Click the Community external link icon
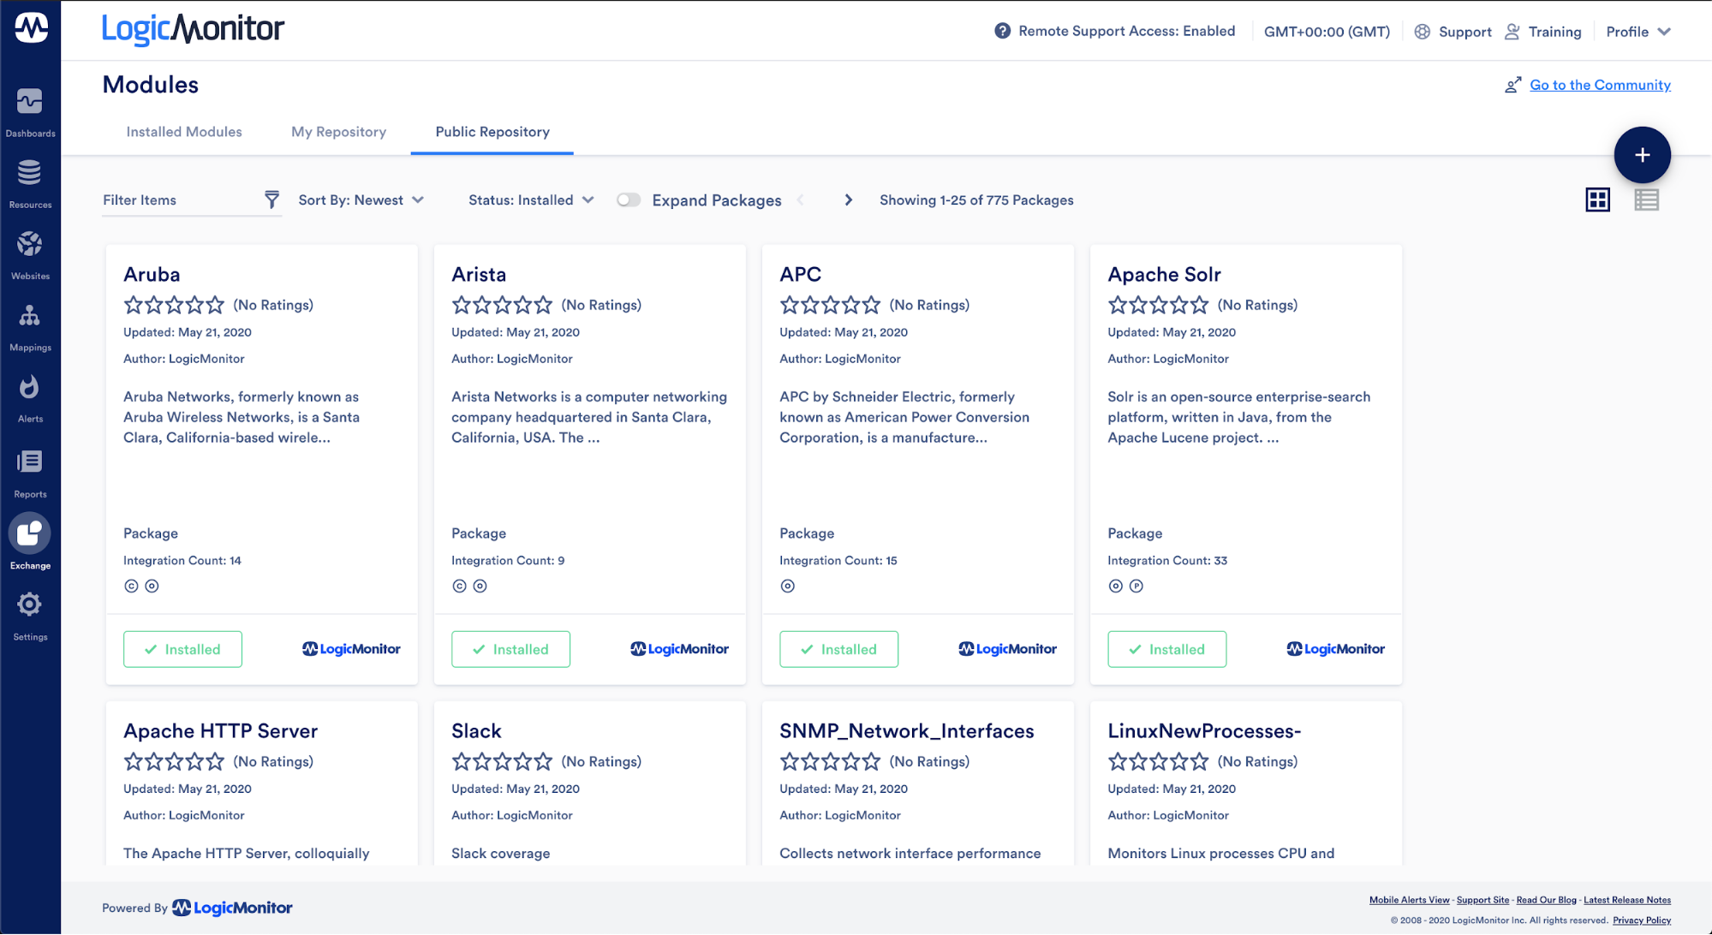 1513,85
